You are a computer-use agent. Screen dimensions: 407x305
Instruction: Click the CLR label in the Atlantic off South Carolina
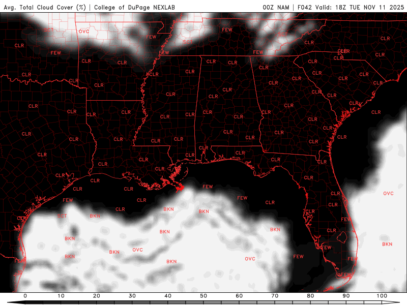click(376, 112)
